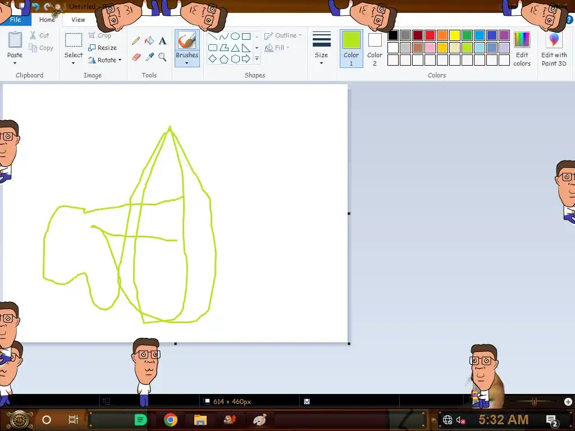This screenshot has width=575, height=431.
Task: Click the Paste clipboard icon
Action: (15, 40)
